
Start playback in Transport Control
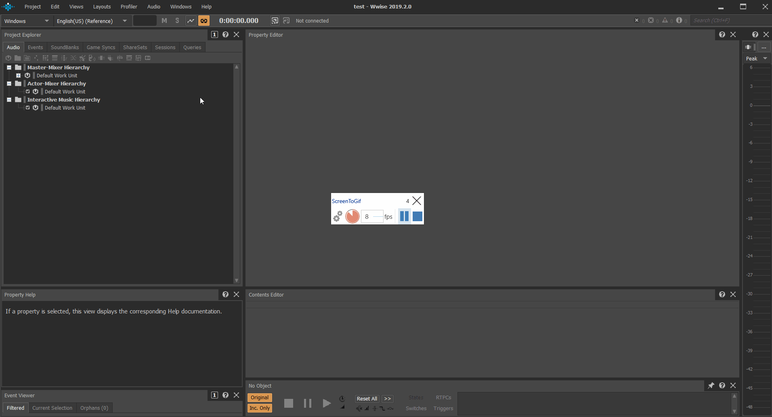coord(327,403)
